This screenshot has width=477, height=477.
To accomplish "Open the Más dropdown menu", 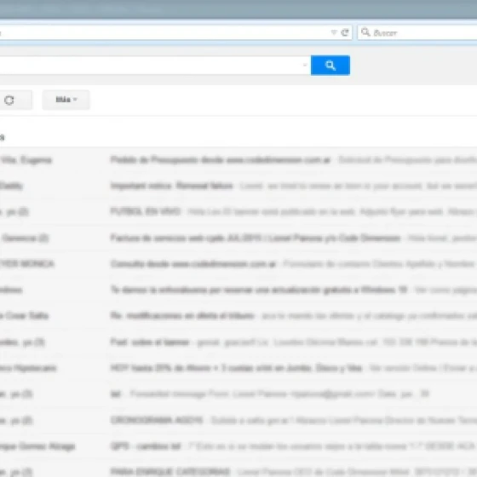I will (x=66, y=100).
